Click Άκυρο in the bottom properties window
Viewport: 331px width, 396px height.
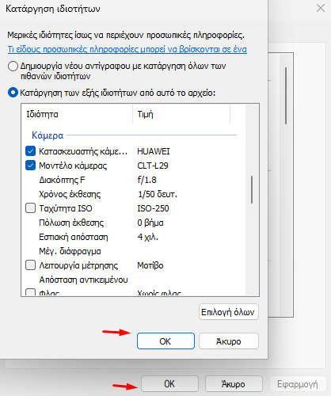pos(234,384)
